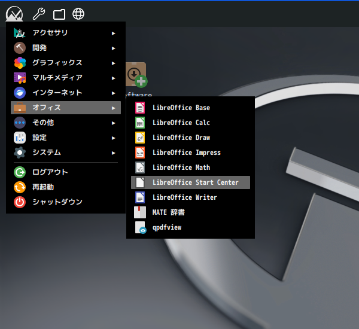Click the オフィス briefcase icon
This screenshot has height=329, width=359.
click(20, 108)
